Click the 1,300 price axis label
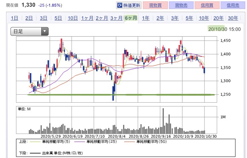 [x=226, y=81]
